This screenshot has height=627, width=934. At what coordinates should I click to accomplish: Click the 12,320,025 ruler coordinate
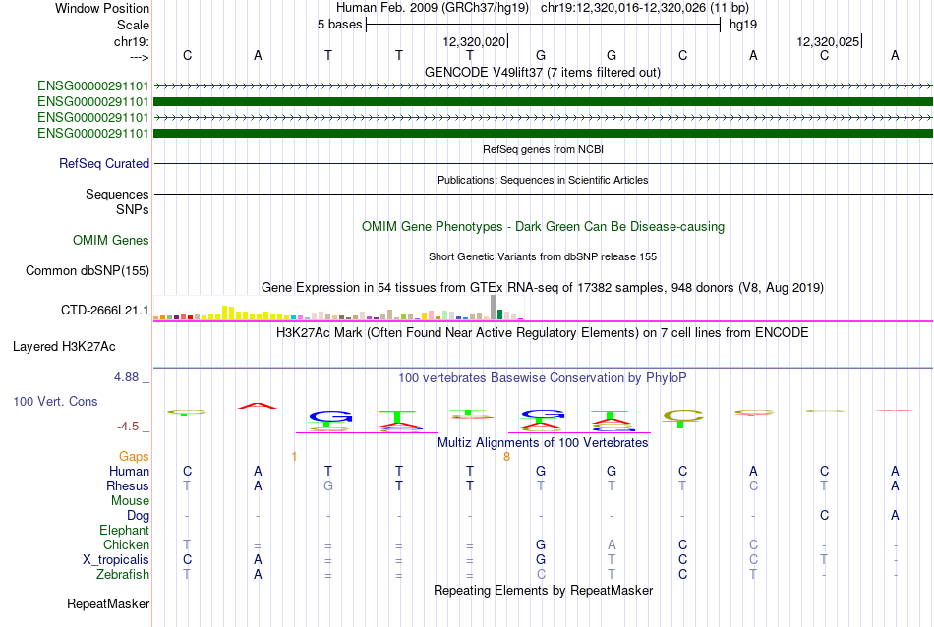828,41
